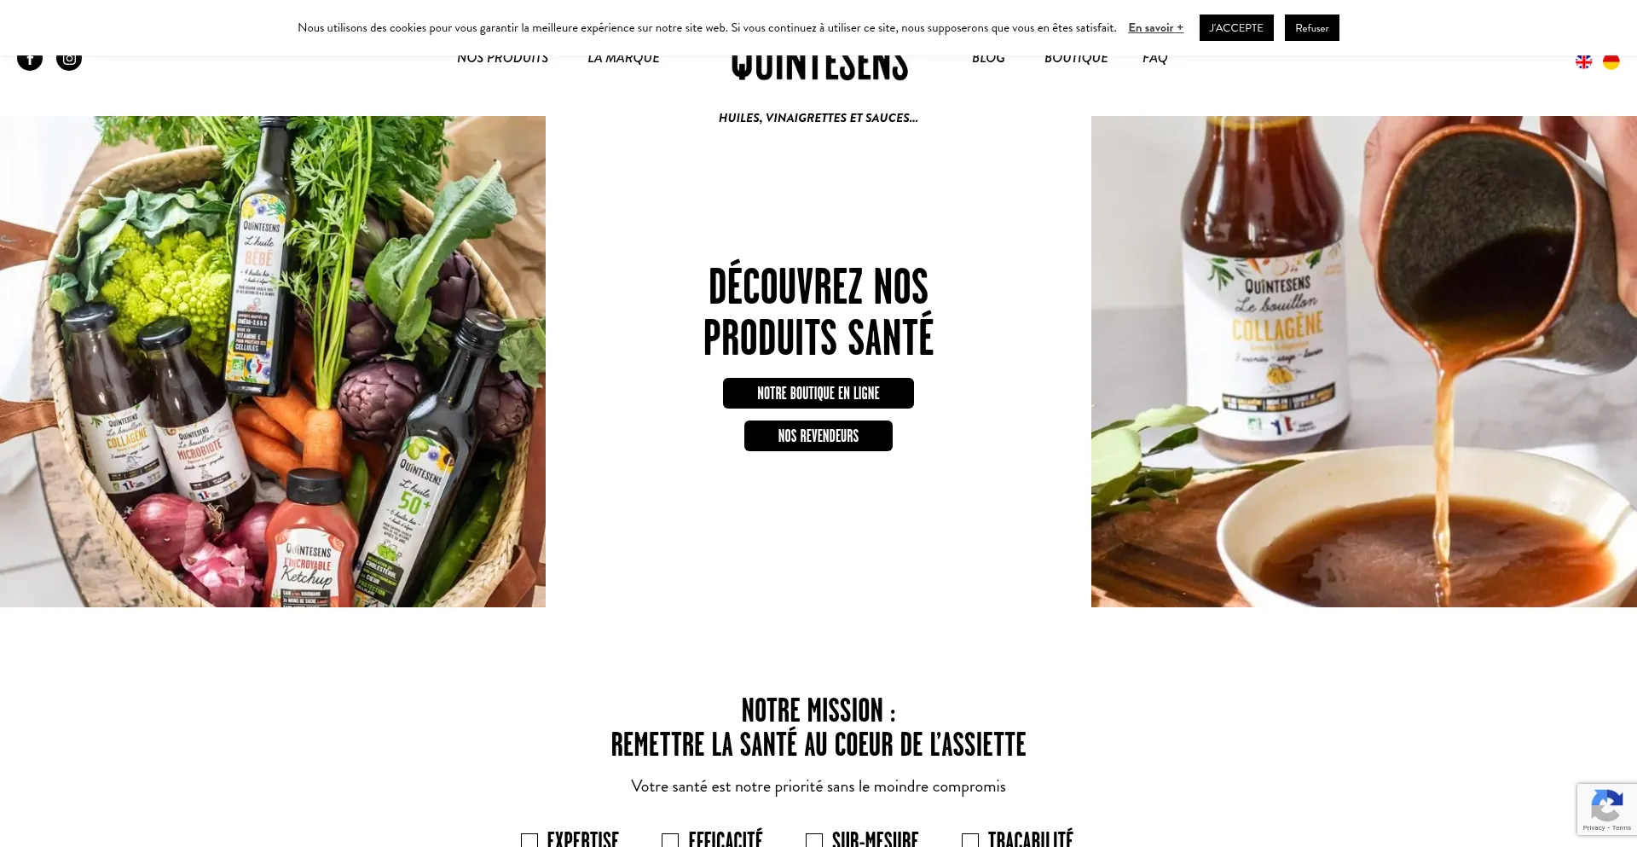
Task: Click 'Nos revendeurs' button
Action: (x=818, y=436)
